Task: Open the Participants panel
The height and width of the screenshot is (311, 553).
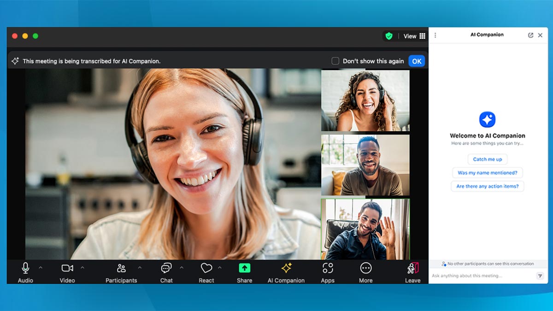Action: click(x=121, y=268)
